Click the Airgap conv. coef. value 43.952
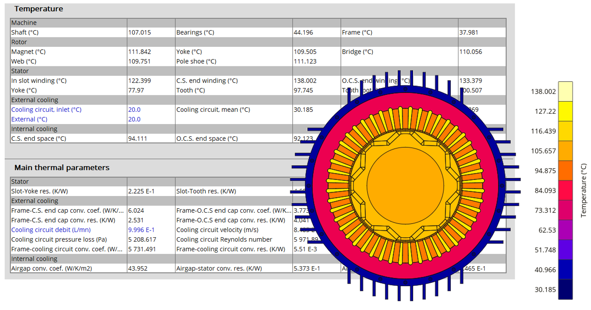The width and height of the screenshot is (591, 310). pyautogui.click(x=138, y=268)
